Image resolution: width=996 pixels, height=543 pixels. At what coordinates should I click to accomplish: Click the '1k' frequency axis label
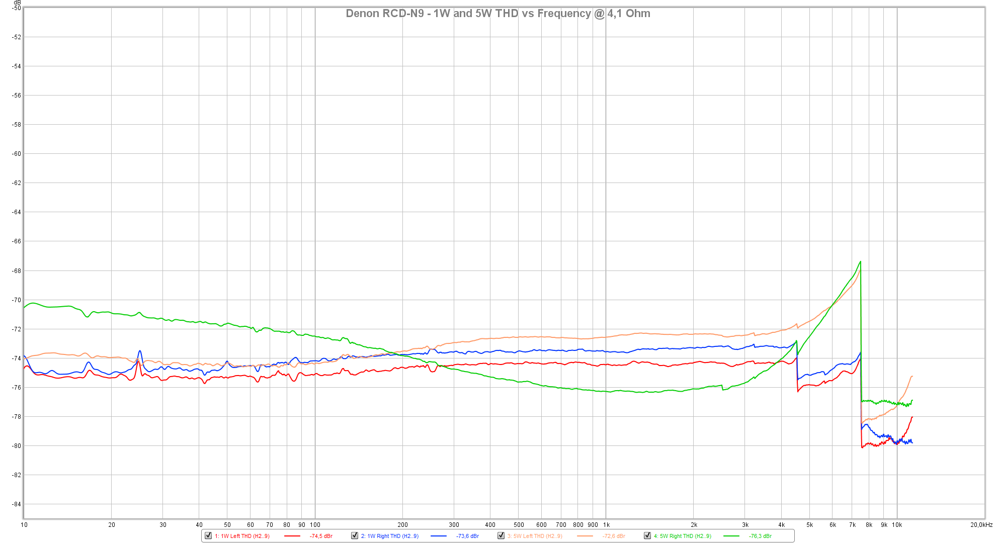606,525
